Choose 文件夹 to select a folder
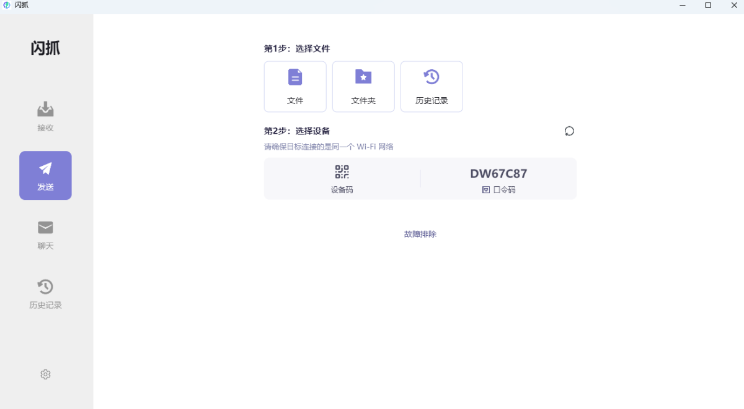Viewport: 744px width, 409px height. click(363, 87)
